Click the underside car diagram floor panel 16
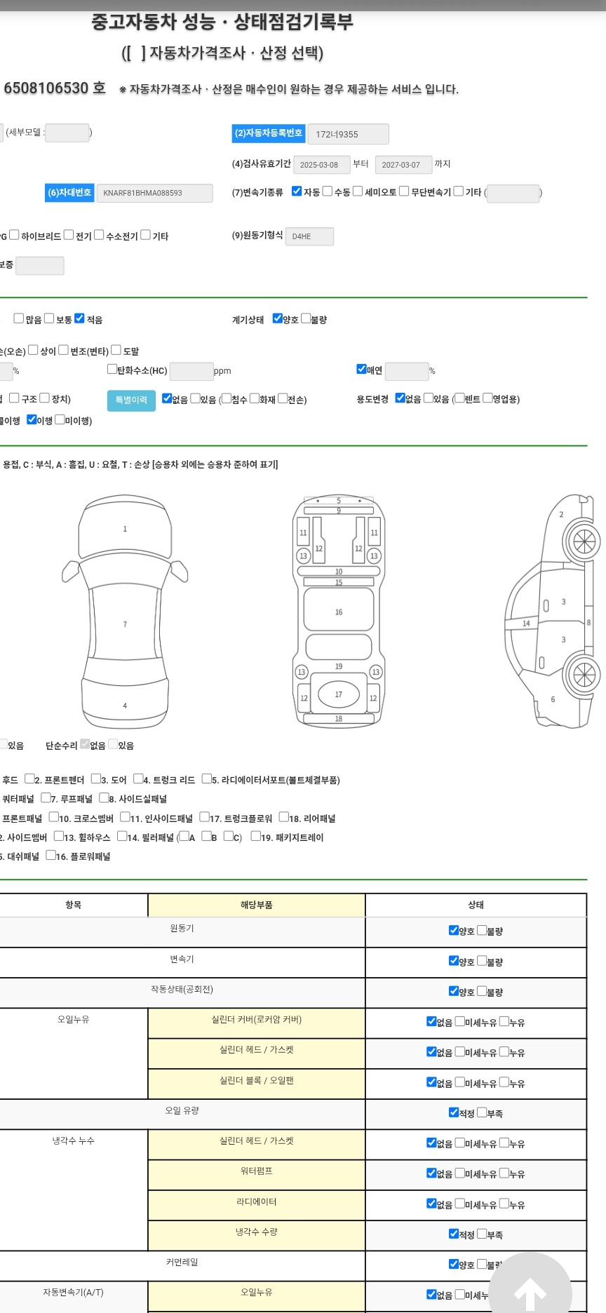Image resolution: width=606 pixels, height=1313 pixels. pos(339,610)
